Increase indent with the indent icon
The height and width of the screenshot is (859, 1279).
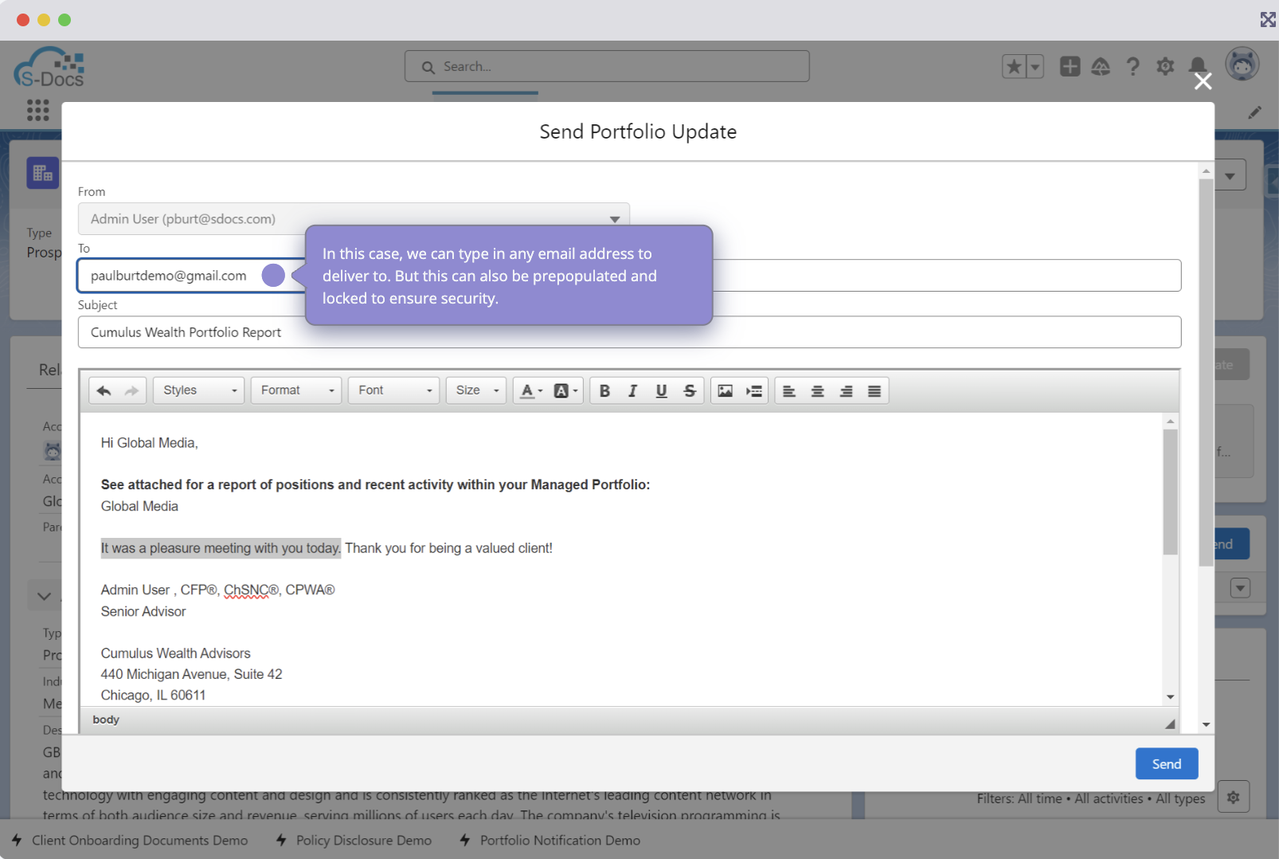(753, 390)
